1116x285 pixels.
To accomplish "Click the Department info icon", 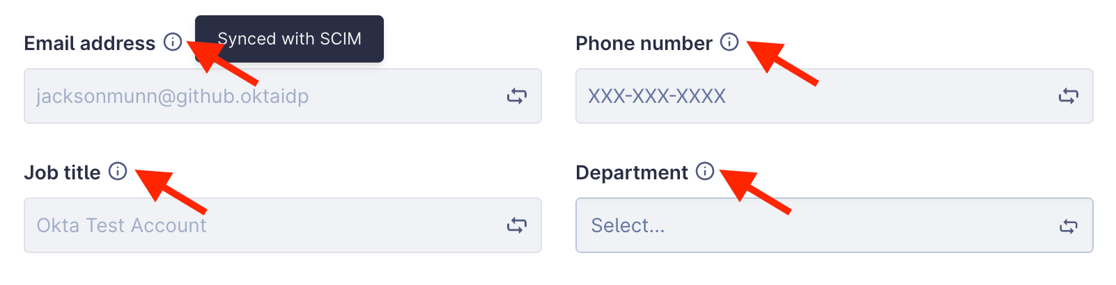I will pyautogui.click(x=705, y=171).
